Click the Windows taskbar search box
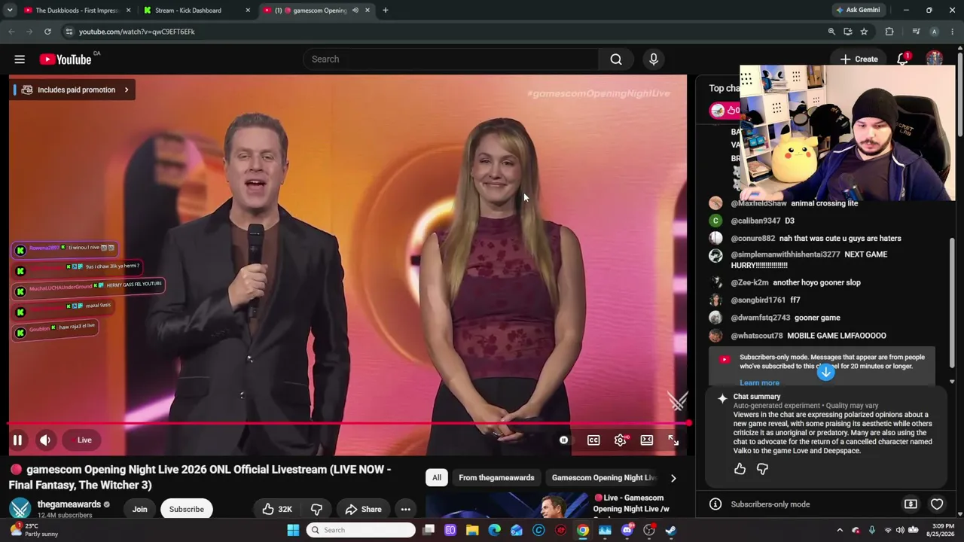The width and height of the screenshot is (964, 542). 361,530
